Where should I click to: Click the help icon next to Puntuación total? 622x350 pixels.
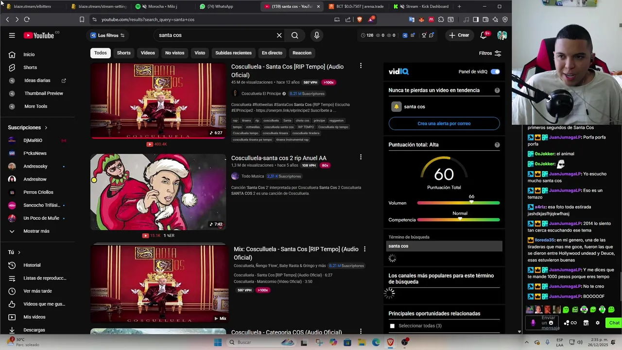pos(497,145)
